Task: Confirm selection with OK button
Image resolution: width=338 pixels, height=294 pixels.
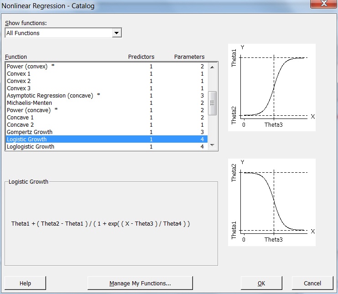Action: [261, 284]
